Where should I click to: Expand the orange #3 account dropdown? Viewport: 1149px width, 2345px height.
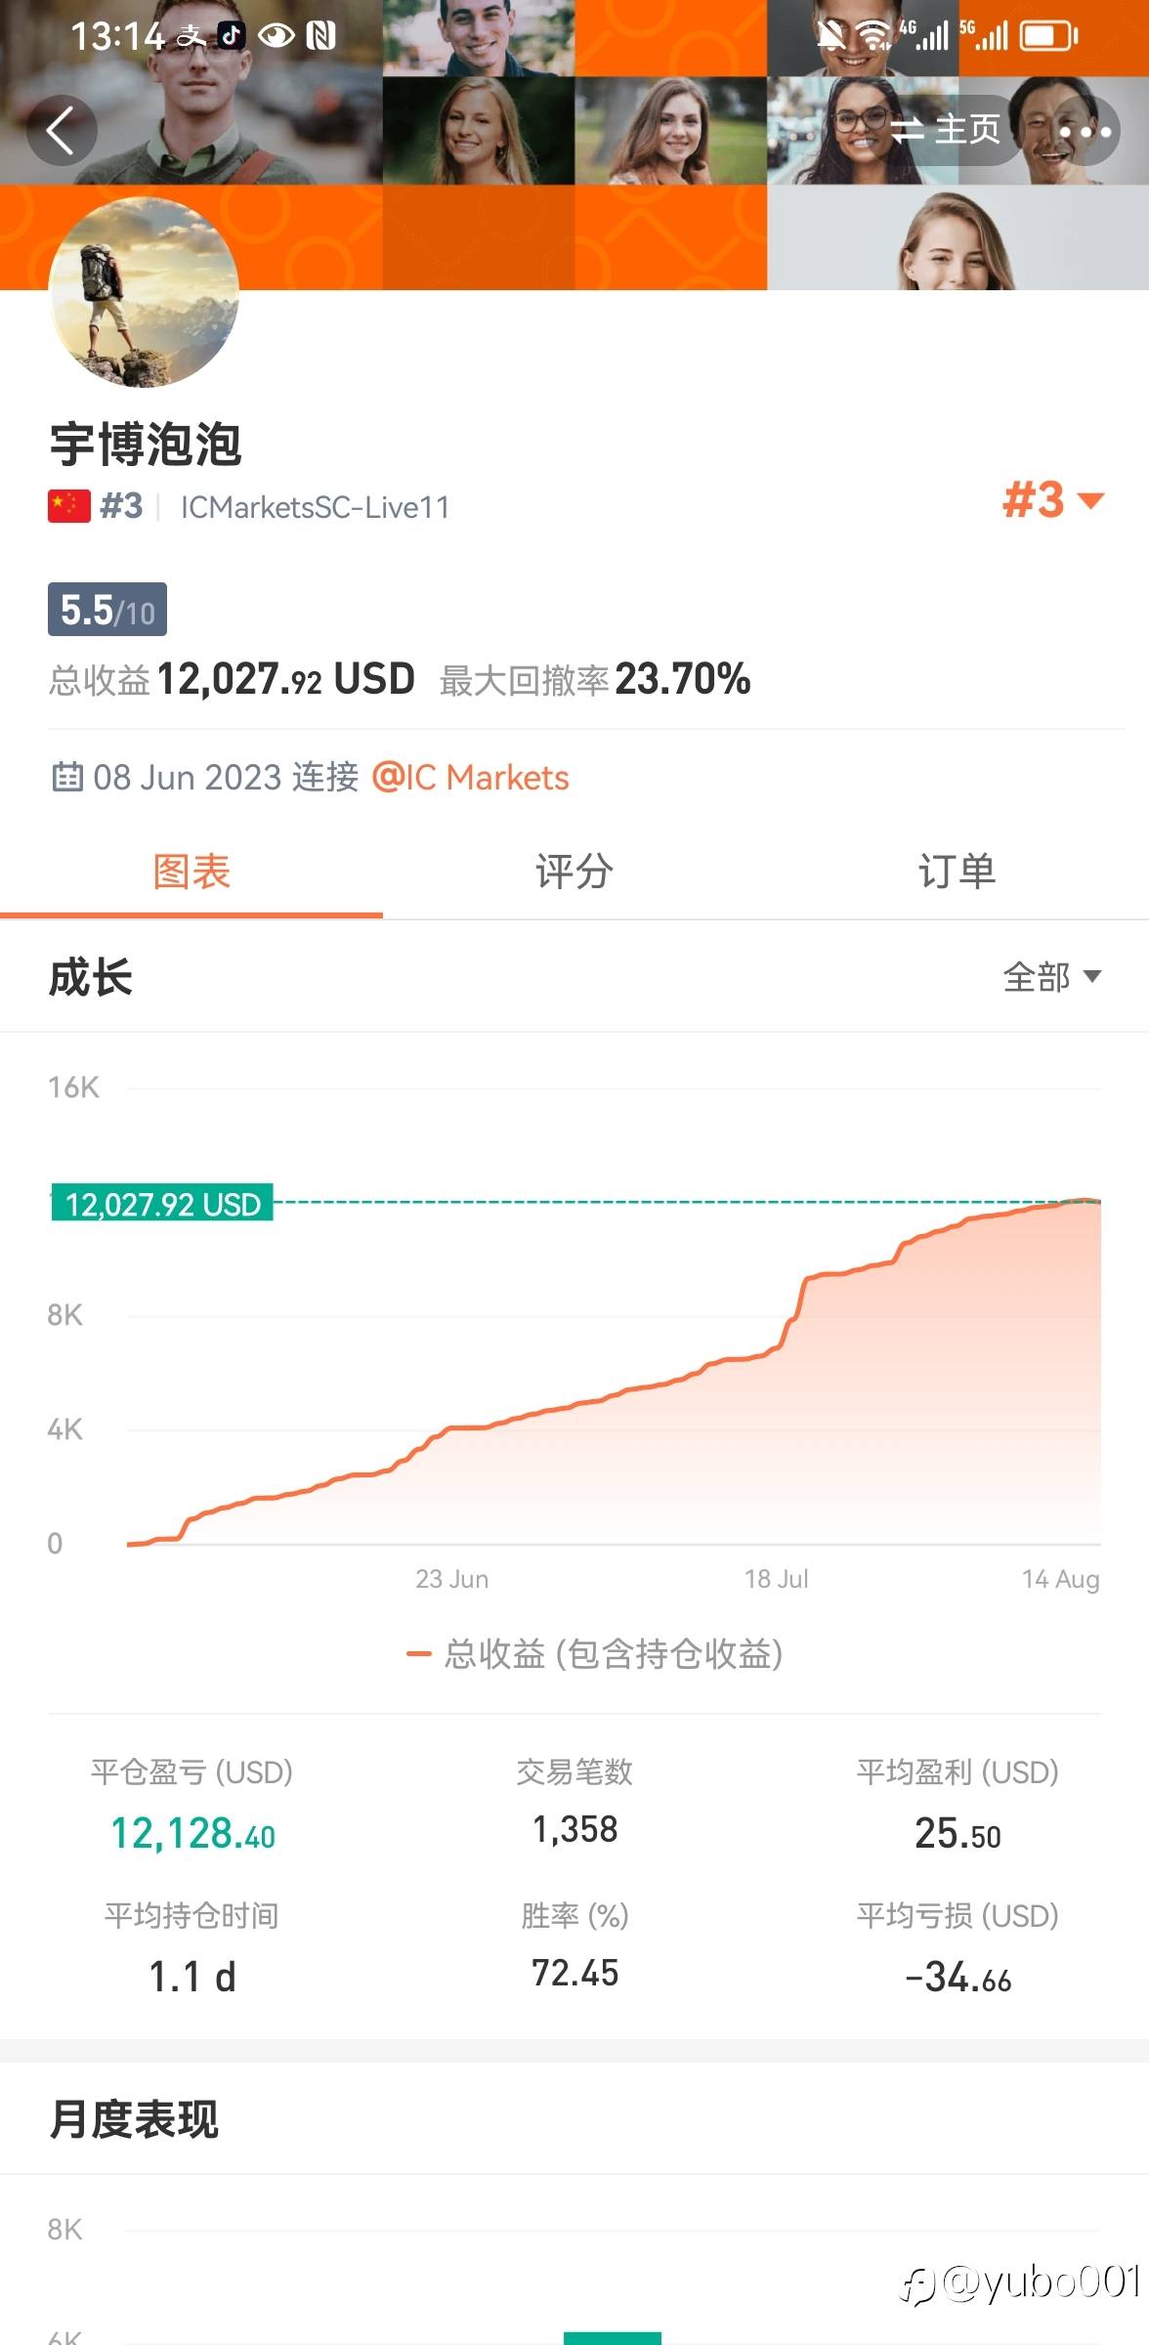[x=1053, y=500]
